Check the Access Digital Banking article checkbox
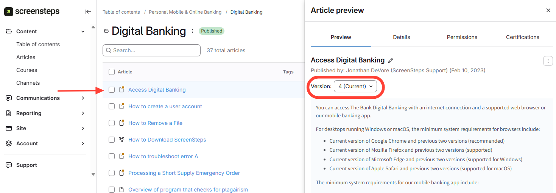 click(112, 90)
